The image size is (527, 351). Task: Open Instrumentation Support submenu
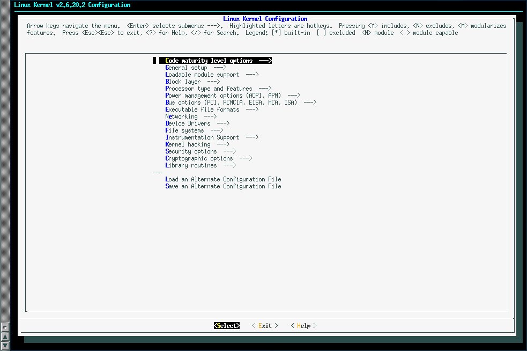click(212, 137)
